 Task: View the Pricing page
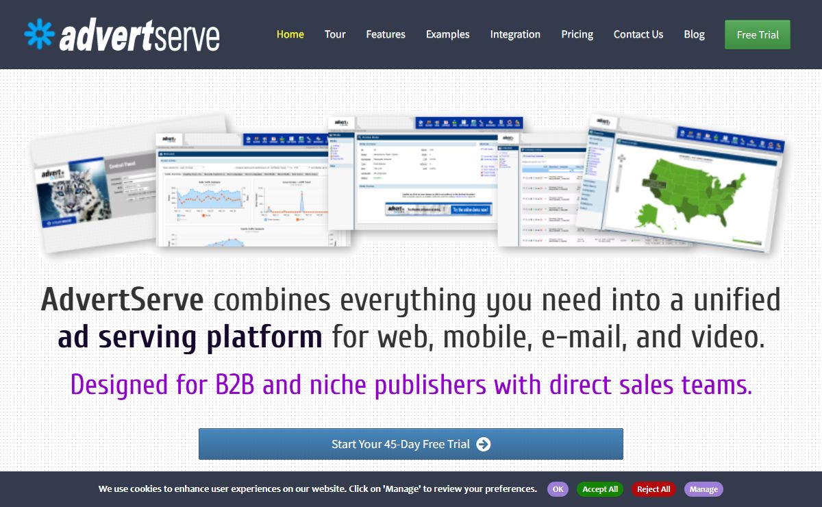(x=577, y=34)
